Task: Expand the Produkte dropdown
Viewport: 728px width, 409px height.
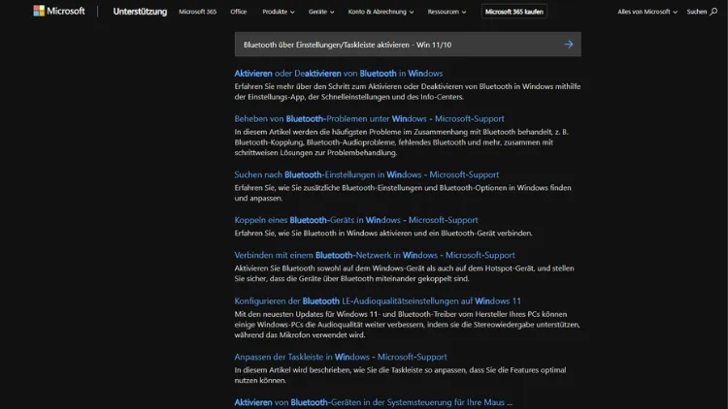Action: (279, 12)
